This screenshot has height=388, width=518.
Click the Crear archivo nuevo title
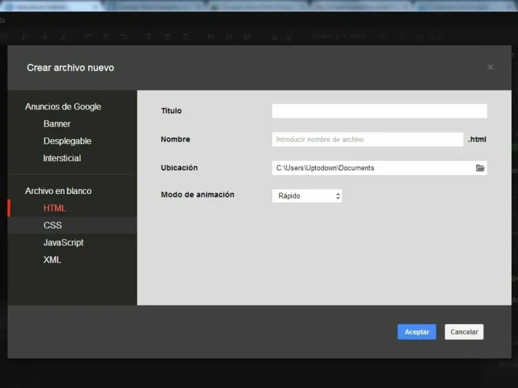[x=71, y=68]
